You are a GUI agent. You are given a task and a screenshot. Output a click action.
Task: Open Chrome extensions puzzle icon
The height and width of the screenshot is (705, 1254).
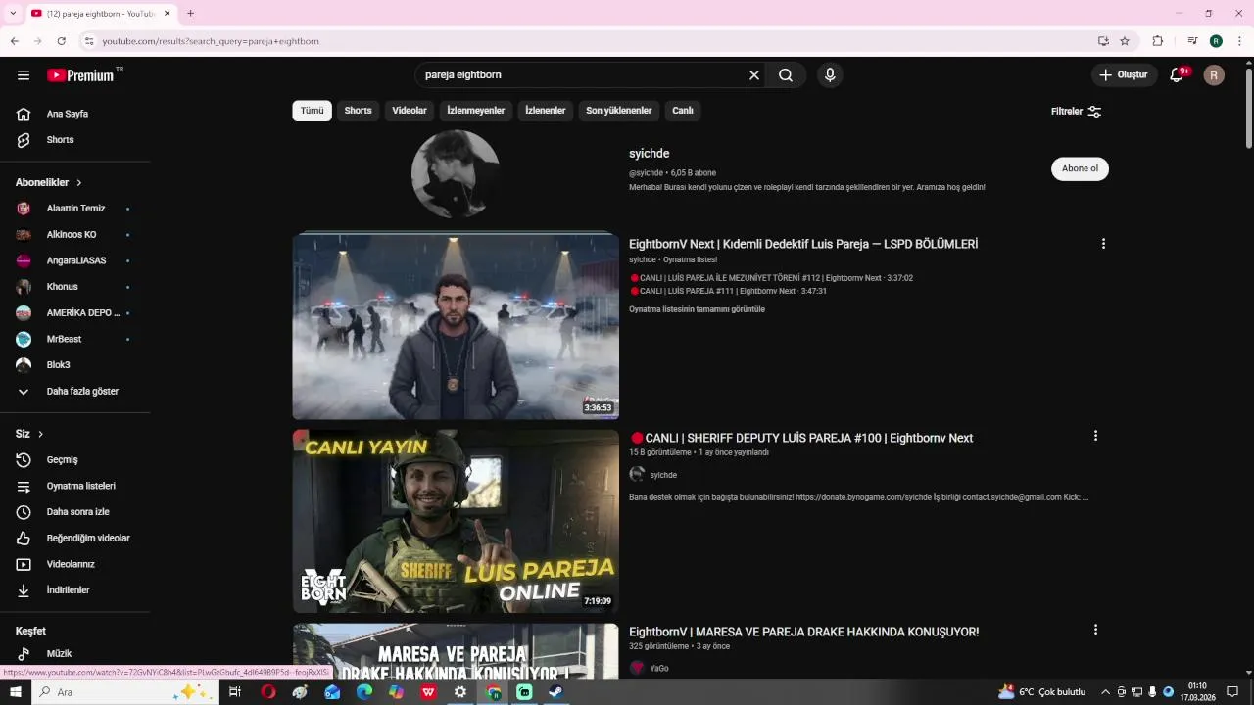coord(1158,41)
